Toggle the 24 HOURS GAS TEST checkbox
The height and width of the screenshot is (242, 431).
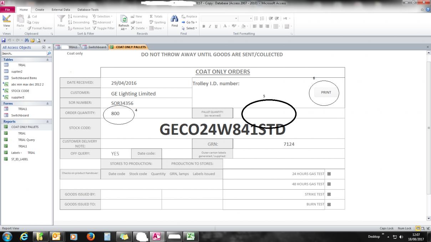[329, 174]
